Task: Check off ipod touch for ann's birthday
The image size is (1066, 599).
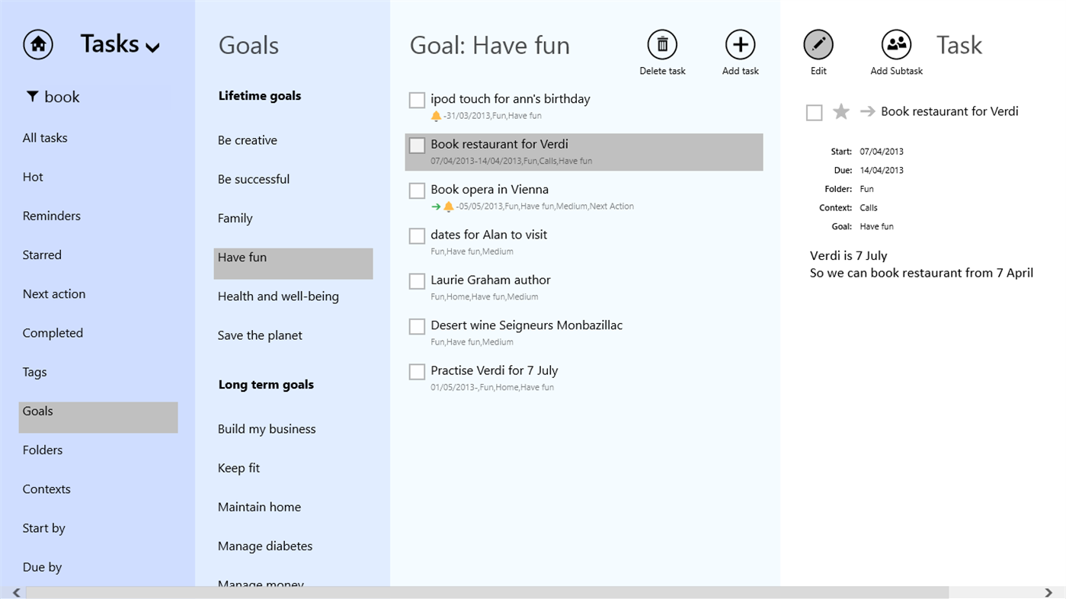Action: [417, 100]
